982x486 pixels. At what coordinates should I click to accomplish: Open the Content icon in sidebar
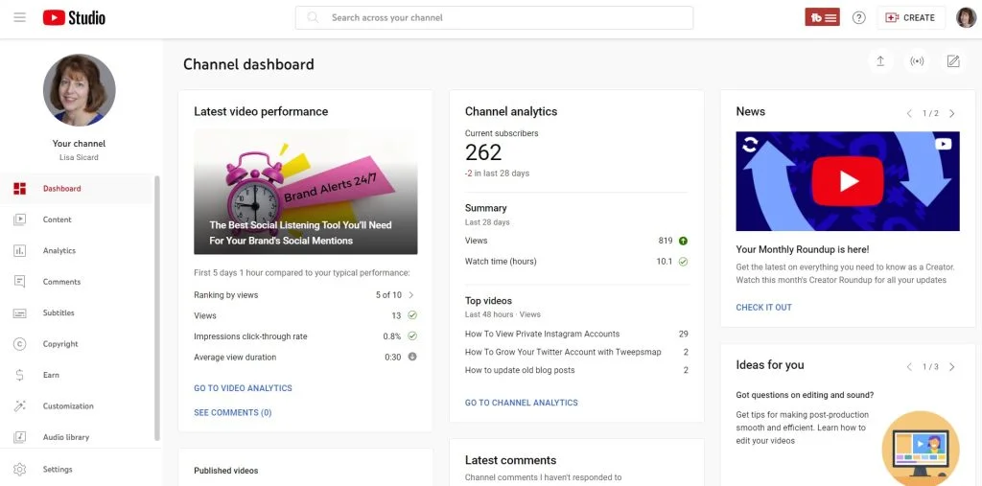click(x=20, y=220)
